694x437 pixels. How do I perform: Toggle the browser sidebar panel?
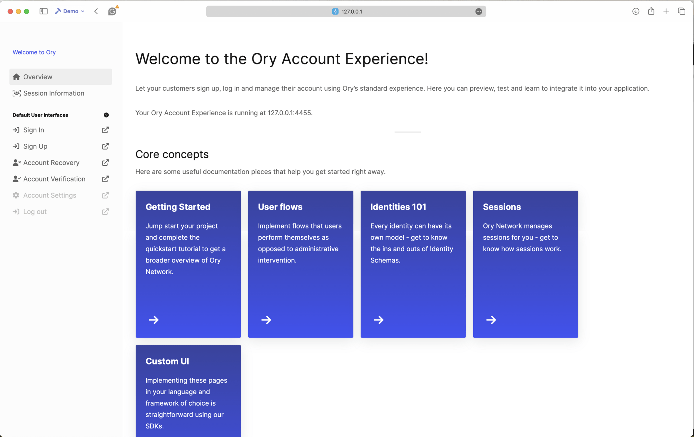click(43, 11)
